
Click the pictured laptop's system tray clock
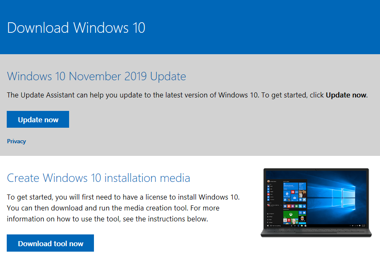(363, 226)
